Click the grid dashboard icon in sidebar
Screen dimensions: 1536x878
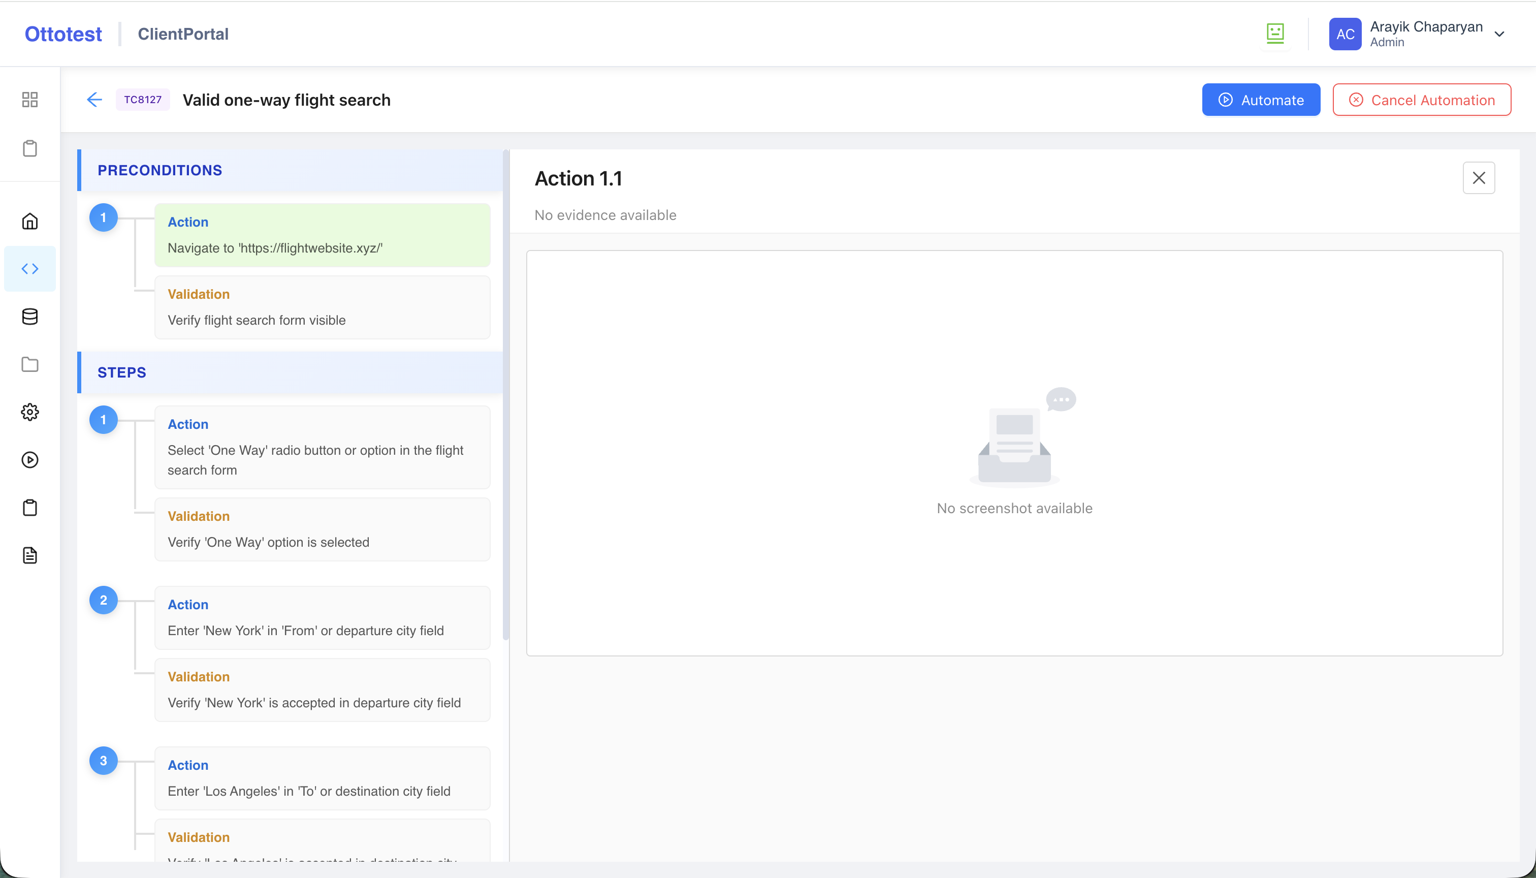[29, 100]
